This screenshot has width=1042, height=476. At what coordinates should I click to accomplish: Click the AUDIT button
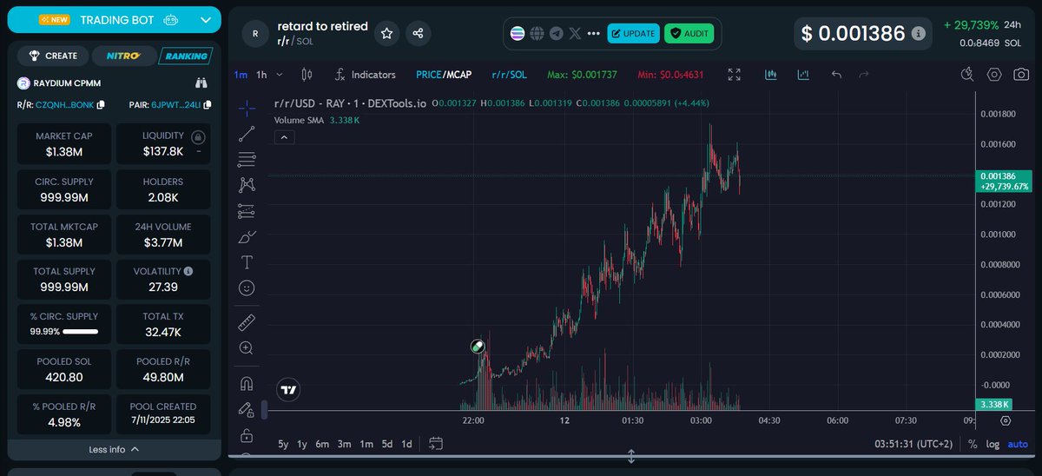[x=689, y=34]
